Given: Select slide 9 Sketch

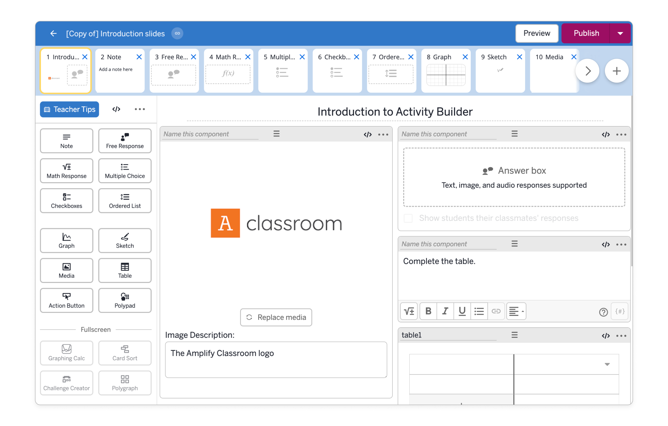Looking at the screenshot, I should 500,71.
